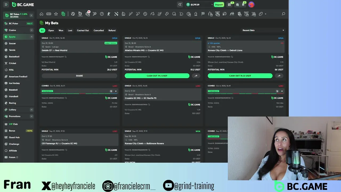Open the user avatar profile

tap(251, 5)
